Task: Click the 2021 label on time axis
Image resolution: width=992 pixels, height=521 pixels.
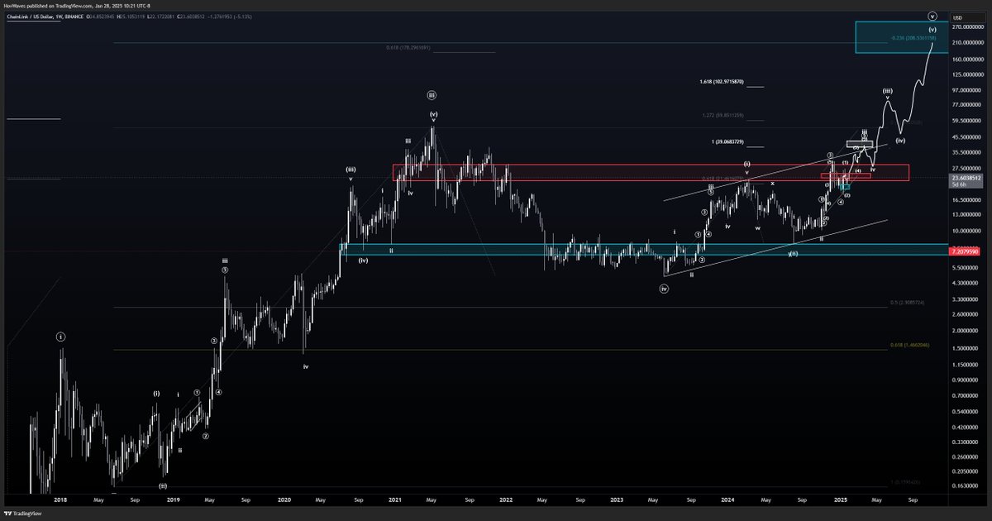Action: click(x=394, y=499)
